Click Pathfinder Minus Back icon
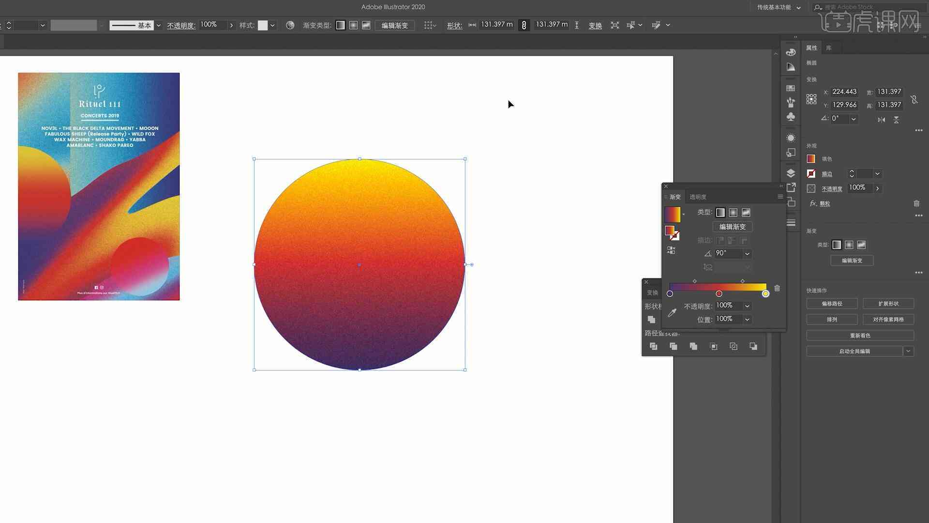The image size is (929, 523). point(753,346)
